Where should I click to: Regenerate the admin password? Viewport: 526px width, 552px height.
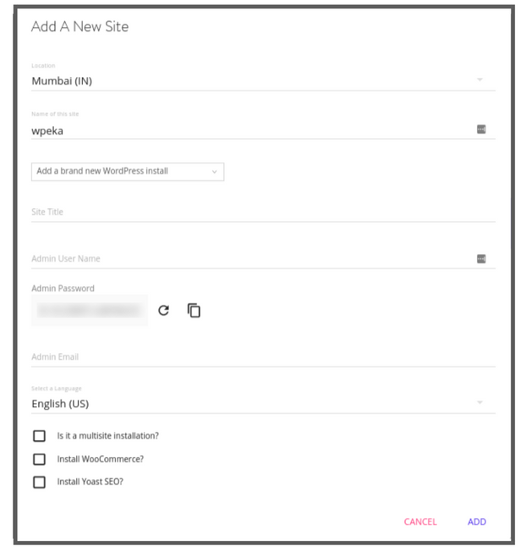pyautogui.click(x=164, y=311)
